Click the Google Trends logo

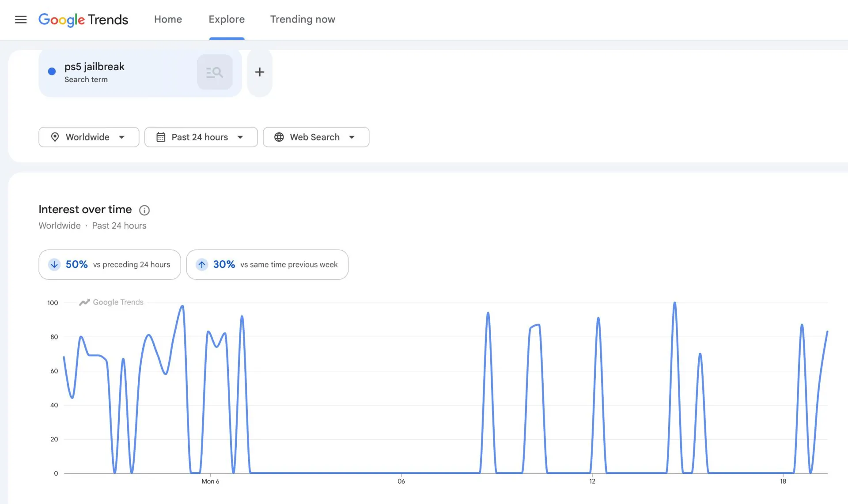83,19
